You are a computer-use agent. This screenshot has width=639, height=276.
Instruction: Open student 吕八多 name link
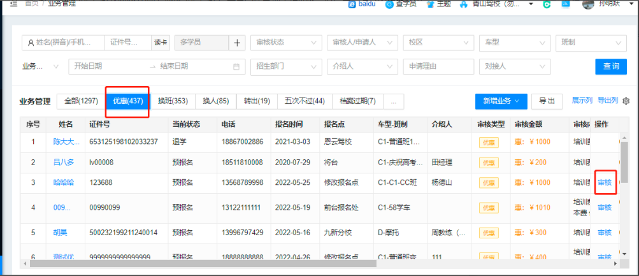64,163
